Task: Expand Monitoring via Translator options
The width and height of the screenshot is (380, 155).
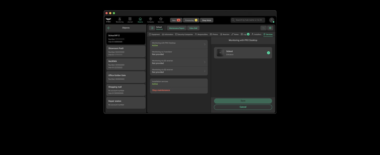Action: 179,53
